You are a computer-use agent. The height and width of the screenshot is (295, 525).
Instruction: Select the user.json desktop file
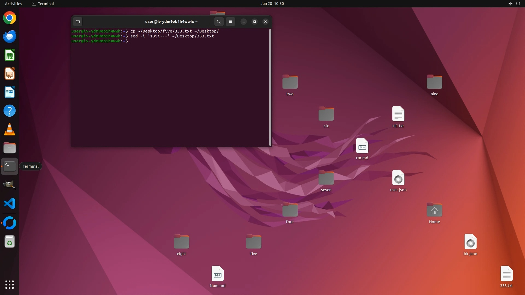pyautogui.click(x=398, y=178)
